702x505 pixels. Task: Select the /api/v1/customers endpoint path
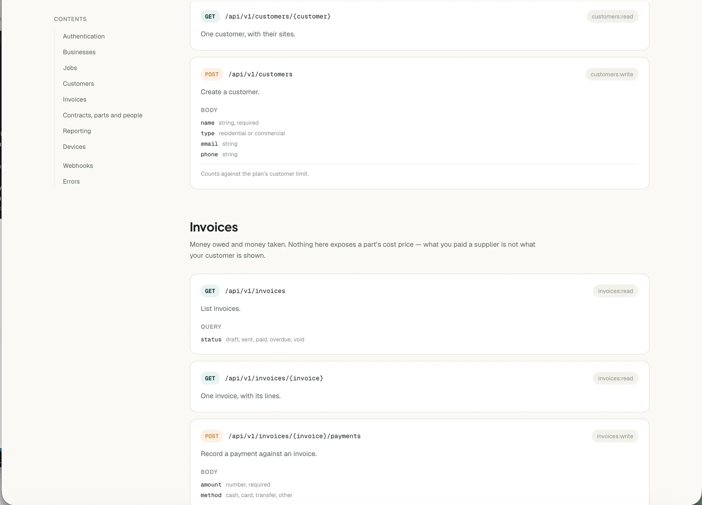[261, 74]
